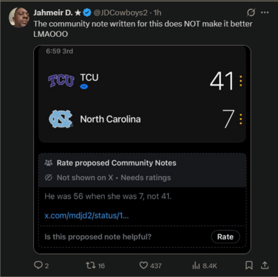278x277 pixels.
Task: View post analytics showing 8.4K views
Action: pyautogui.click(x=204, y=265)
